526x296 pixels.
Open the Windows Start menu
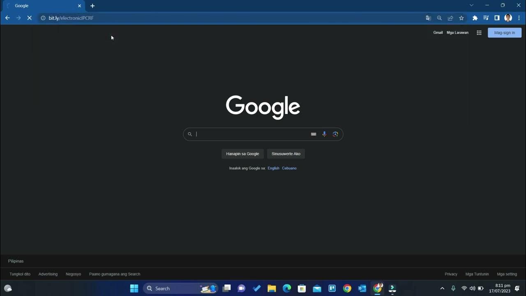[134, 289]
